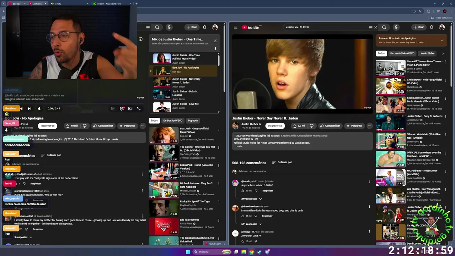Skip to next video in left player

coord(29,108)
